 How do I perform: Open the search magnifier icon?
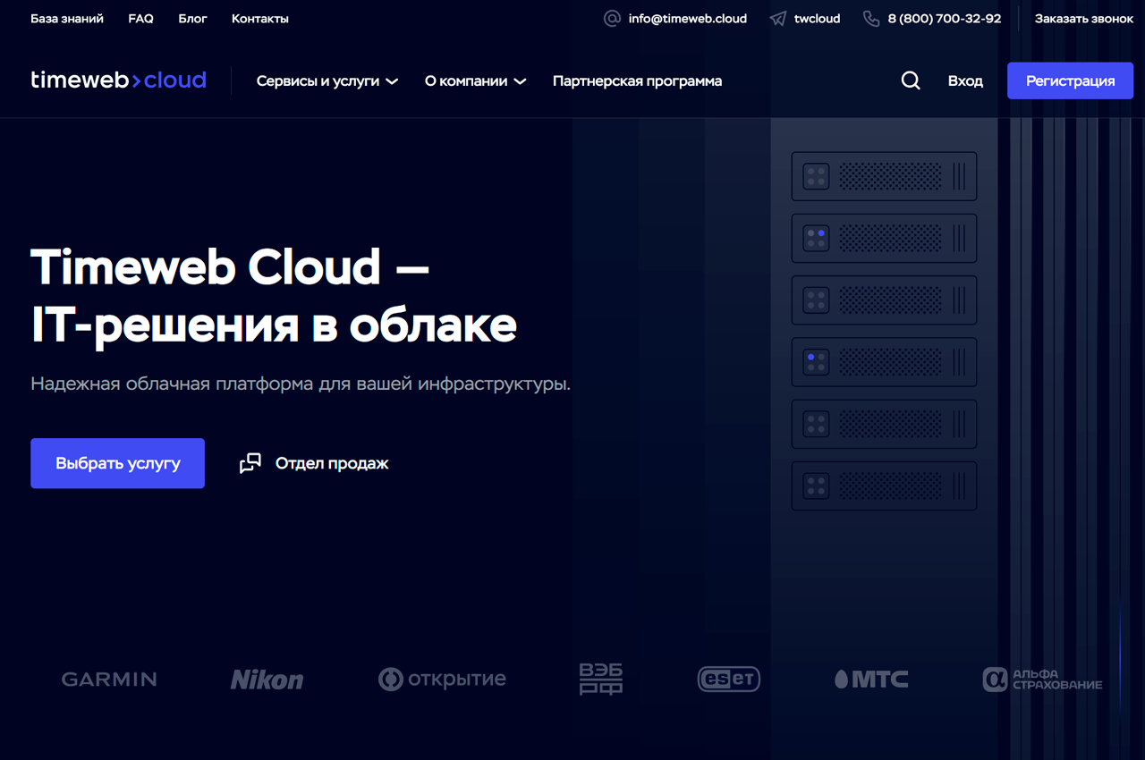[x=911, y=81]
